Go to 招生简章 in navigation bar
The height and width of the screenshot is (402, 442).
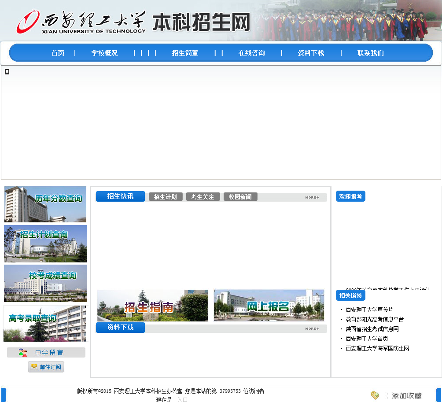point(185,53)
